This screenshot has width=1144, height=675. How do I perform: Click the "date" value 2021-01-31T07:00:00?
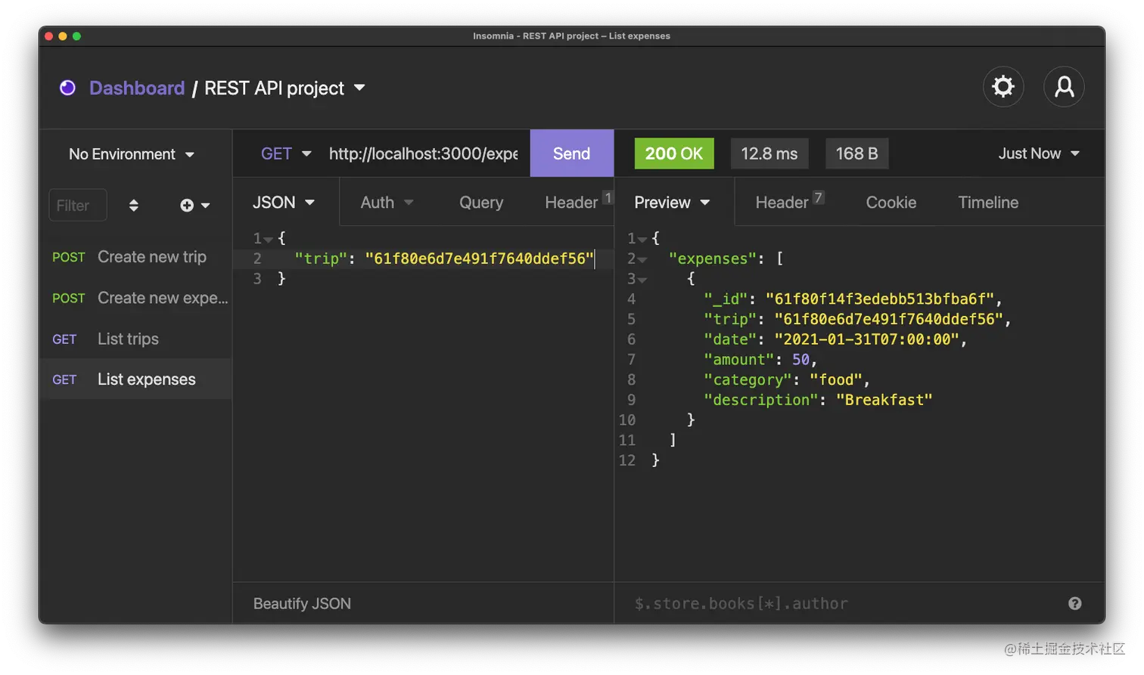click(x=867, y=339)
